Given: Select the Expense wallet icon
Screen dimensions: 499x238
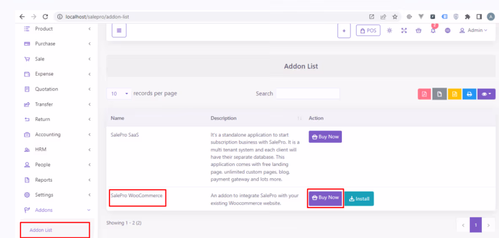Looking at the screenshot, I should (27, 74).
